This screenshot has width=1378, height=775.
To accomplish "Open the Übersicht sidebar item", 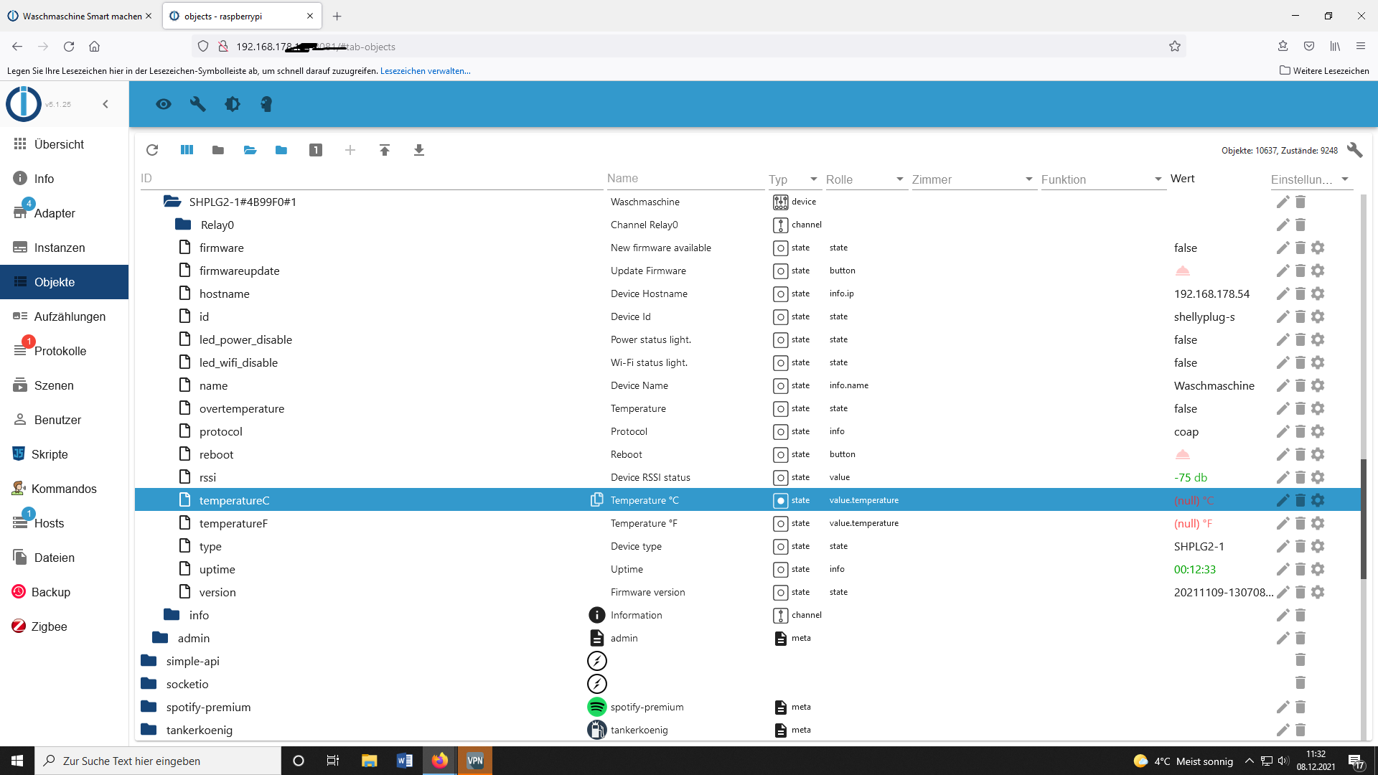I will tap(64, 144).
